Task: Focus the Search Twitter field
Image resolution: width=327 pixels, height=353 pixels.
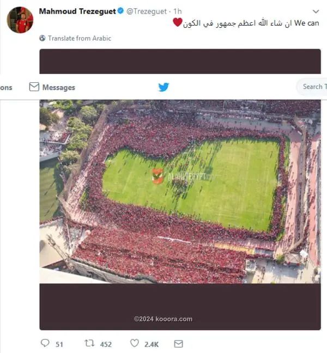Action: 312,87
